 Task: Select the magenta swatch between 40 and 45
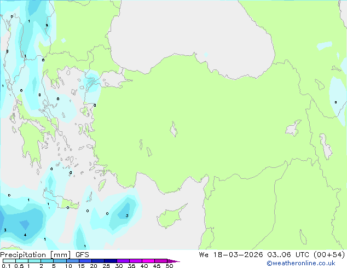148,261
